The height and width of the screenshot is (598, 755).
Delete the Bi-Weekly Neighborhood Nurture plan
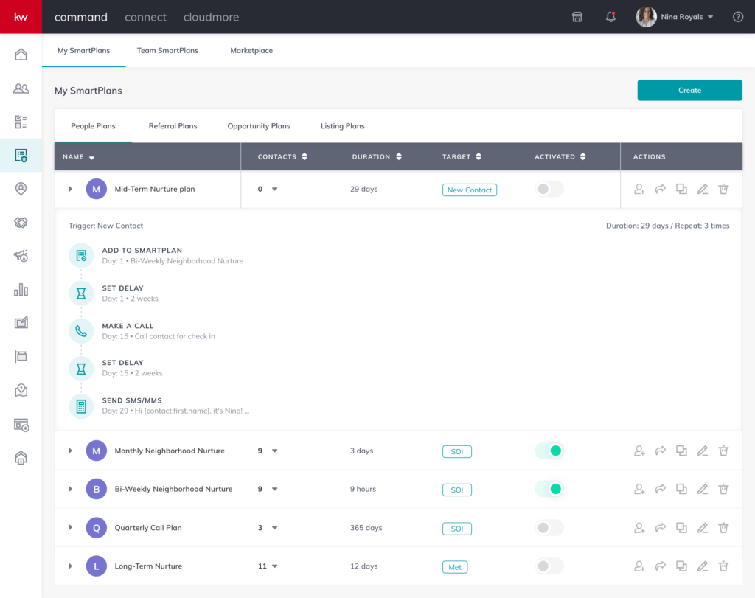pyautogui.click(x=723, y=489)
